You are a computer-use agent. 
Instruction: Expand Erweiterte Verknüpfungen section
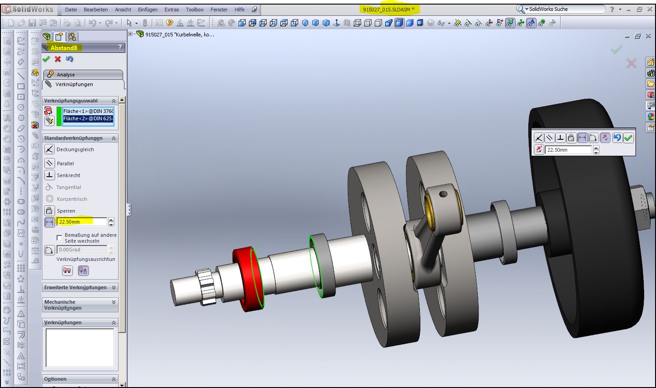tap(114, 287)
